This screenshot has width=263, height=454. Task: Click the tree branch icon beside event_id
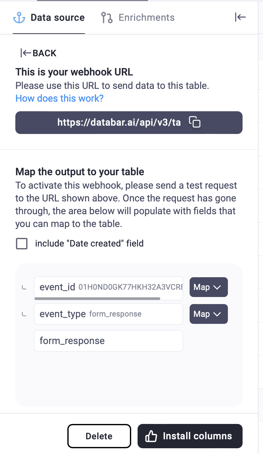click(24, 287)
